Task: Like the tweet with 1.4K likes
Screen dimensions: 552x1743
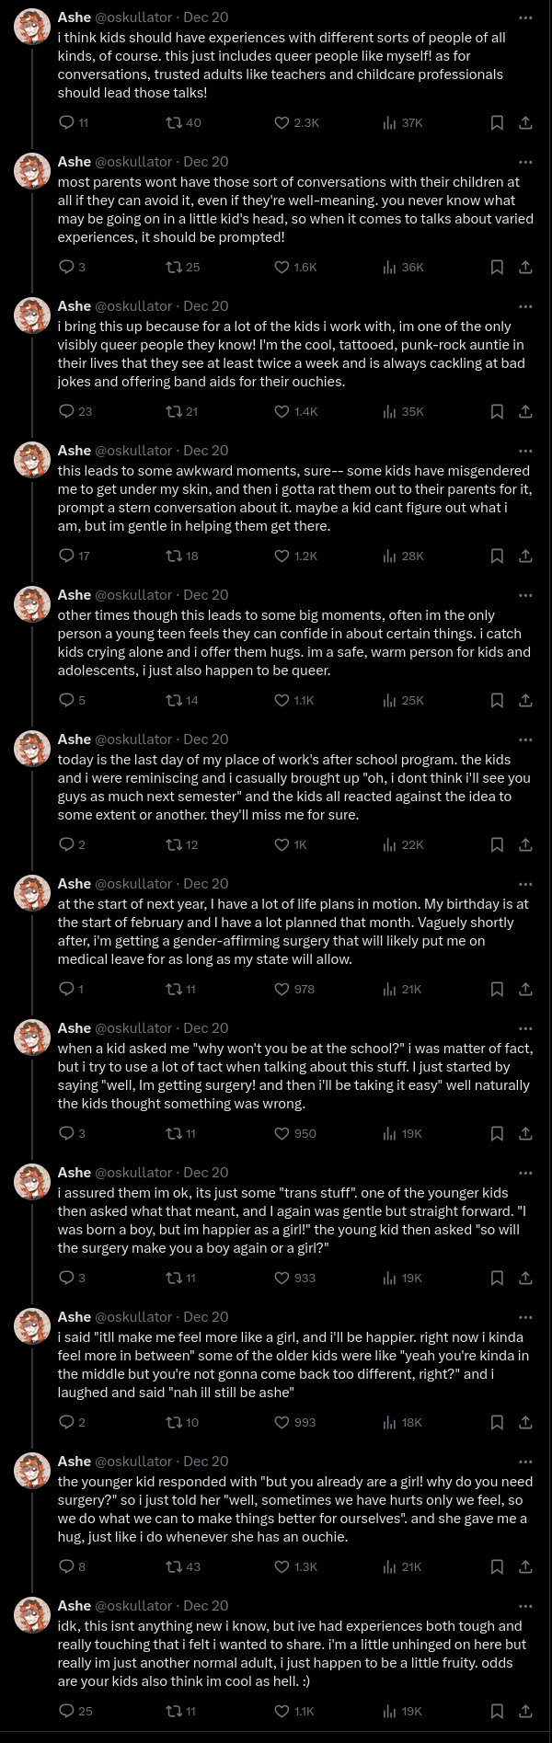Action: pos(282,411)
